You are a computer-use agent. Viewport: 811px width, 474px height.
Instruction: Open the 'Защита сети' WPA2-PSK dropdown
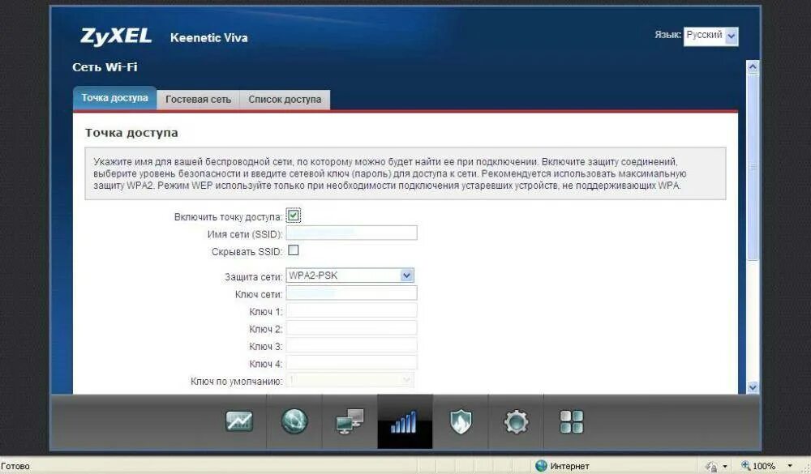pos(350,275)
